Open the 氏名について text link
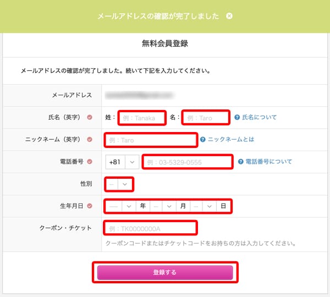Screen dimensions: 330x297 (x=260, y=117)
